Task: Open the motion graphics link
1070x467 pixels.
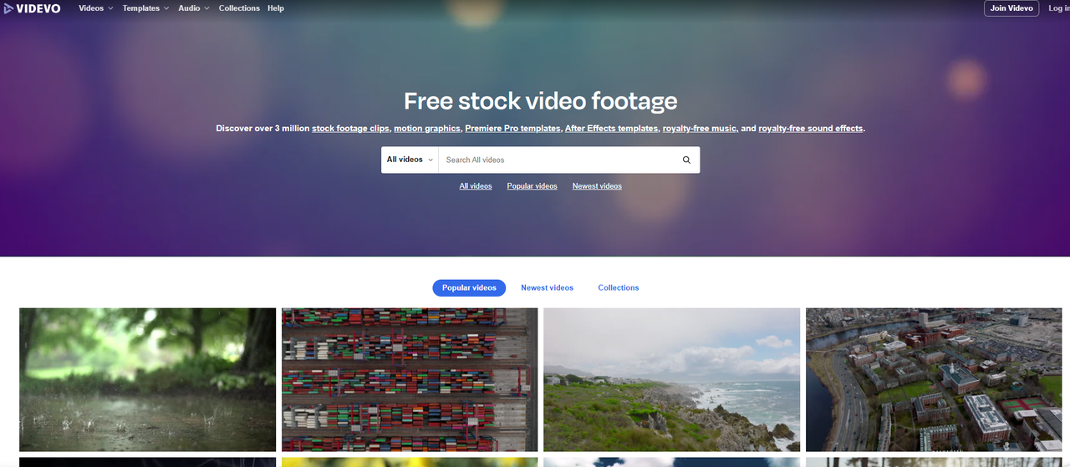Action: pos(427,129)
